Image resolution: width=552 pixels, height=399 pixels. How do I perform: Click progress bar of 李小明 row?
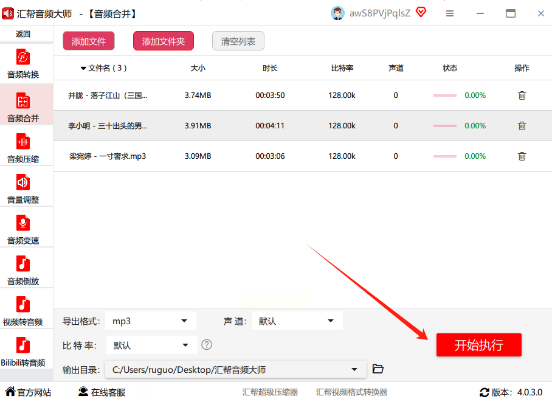[x=445, y=126]
